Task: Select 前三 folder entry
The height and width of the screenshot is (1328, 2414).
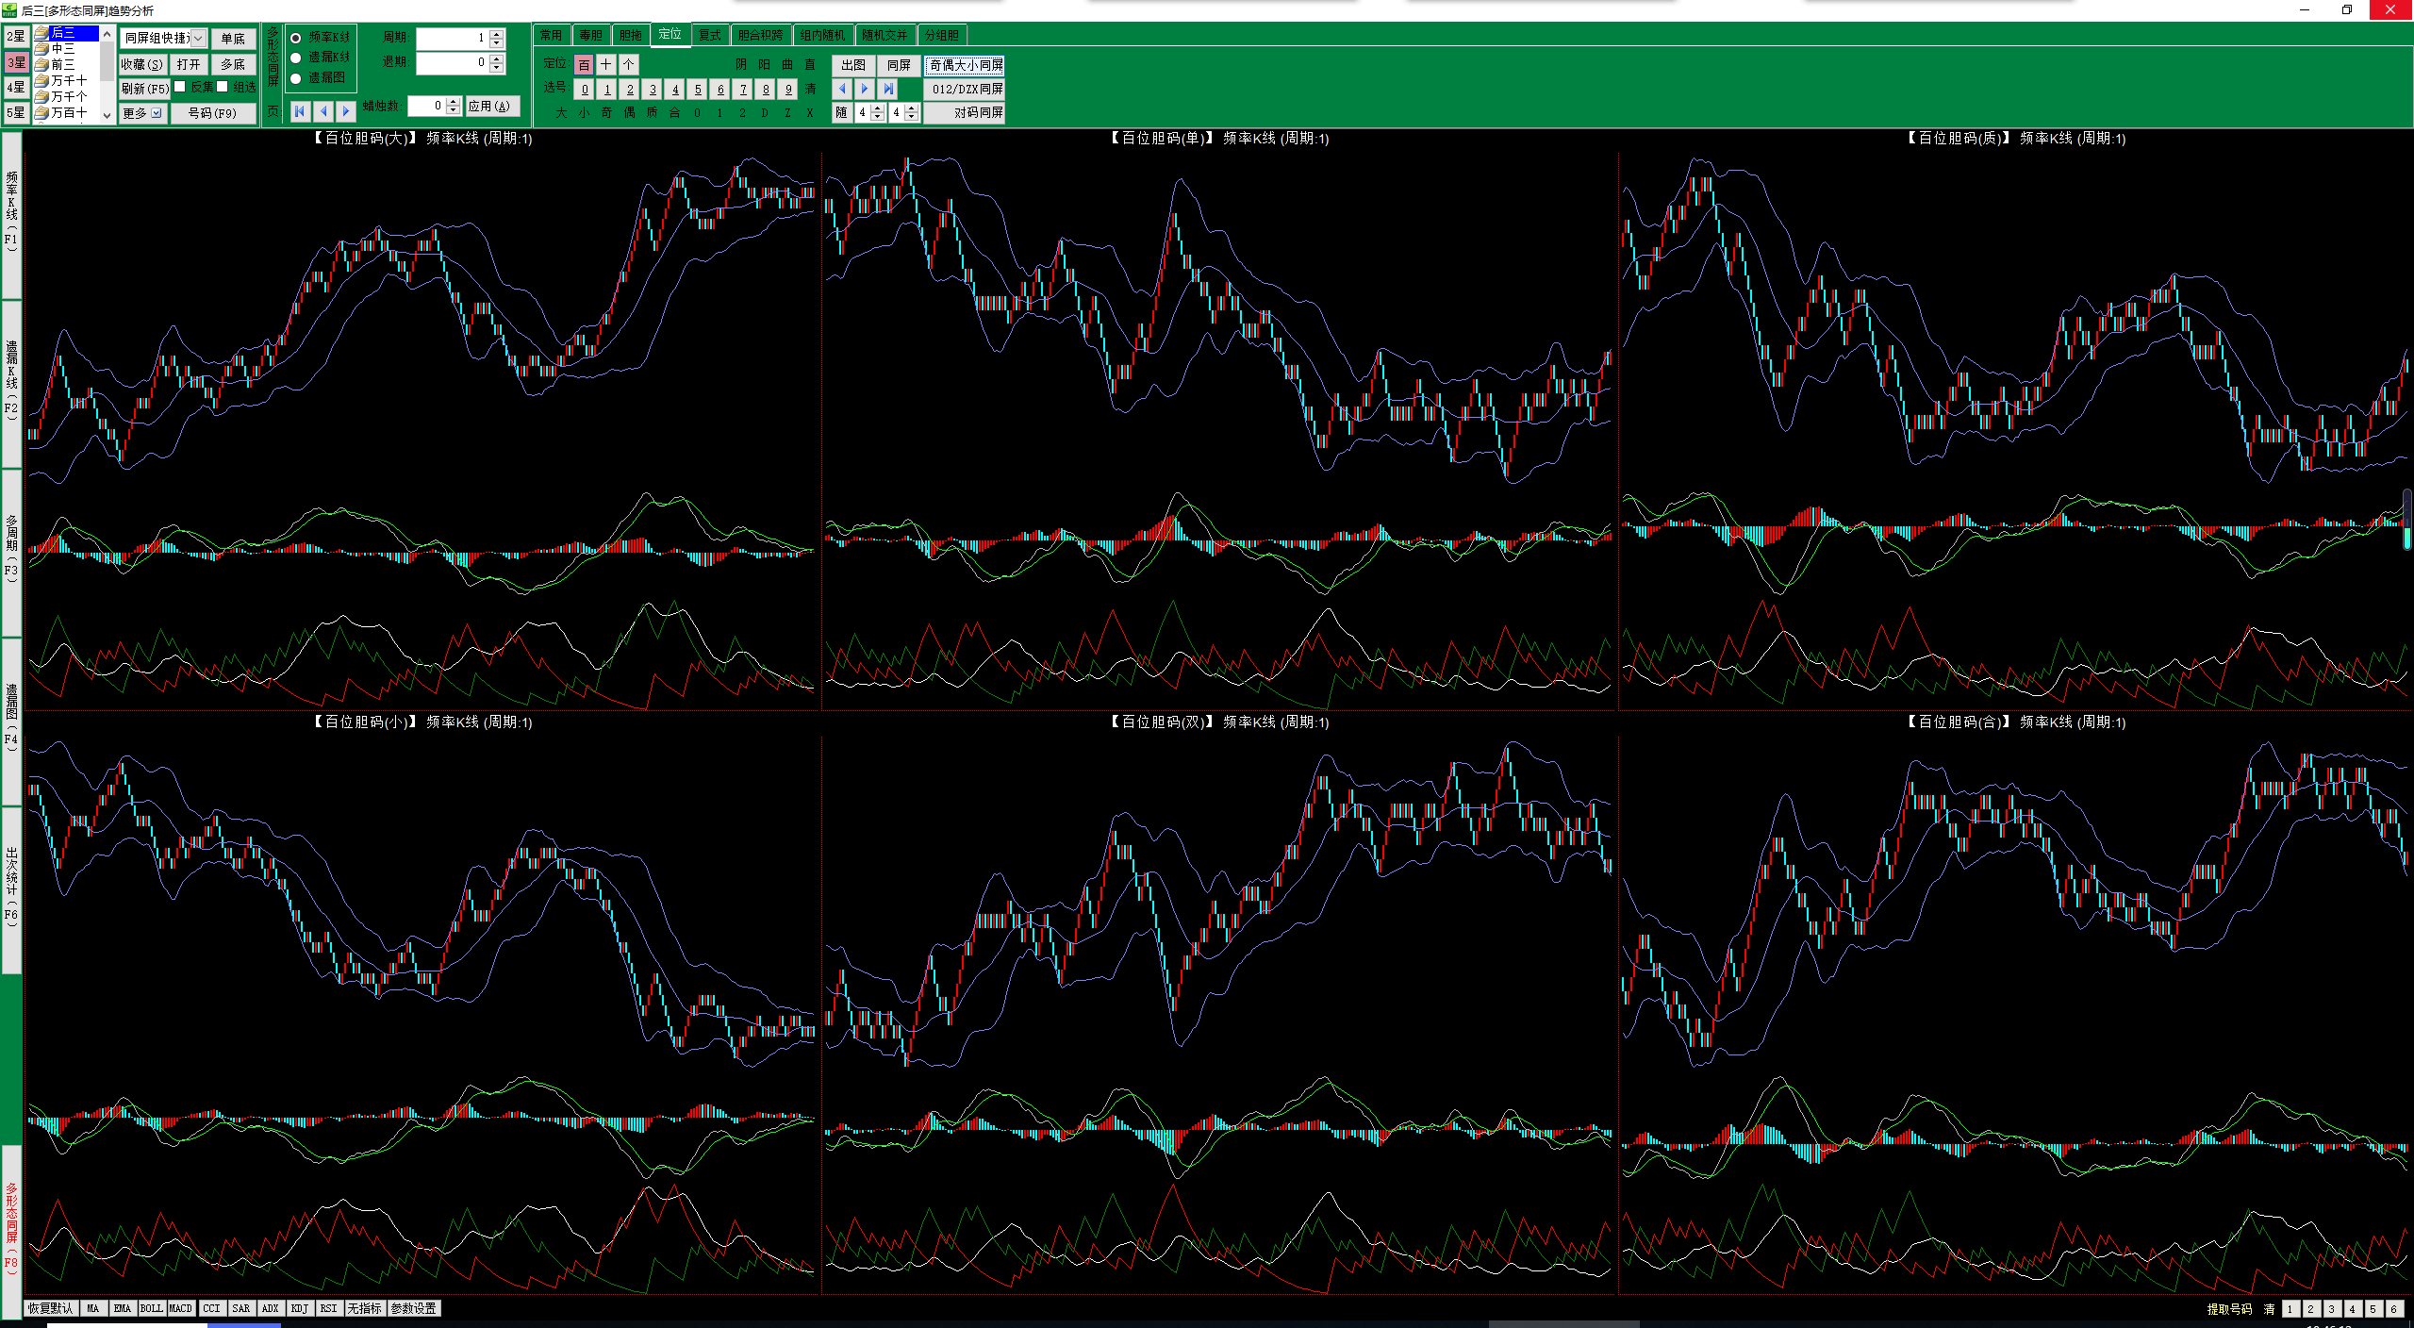Action: point(62,64)
